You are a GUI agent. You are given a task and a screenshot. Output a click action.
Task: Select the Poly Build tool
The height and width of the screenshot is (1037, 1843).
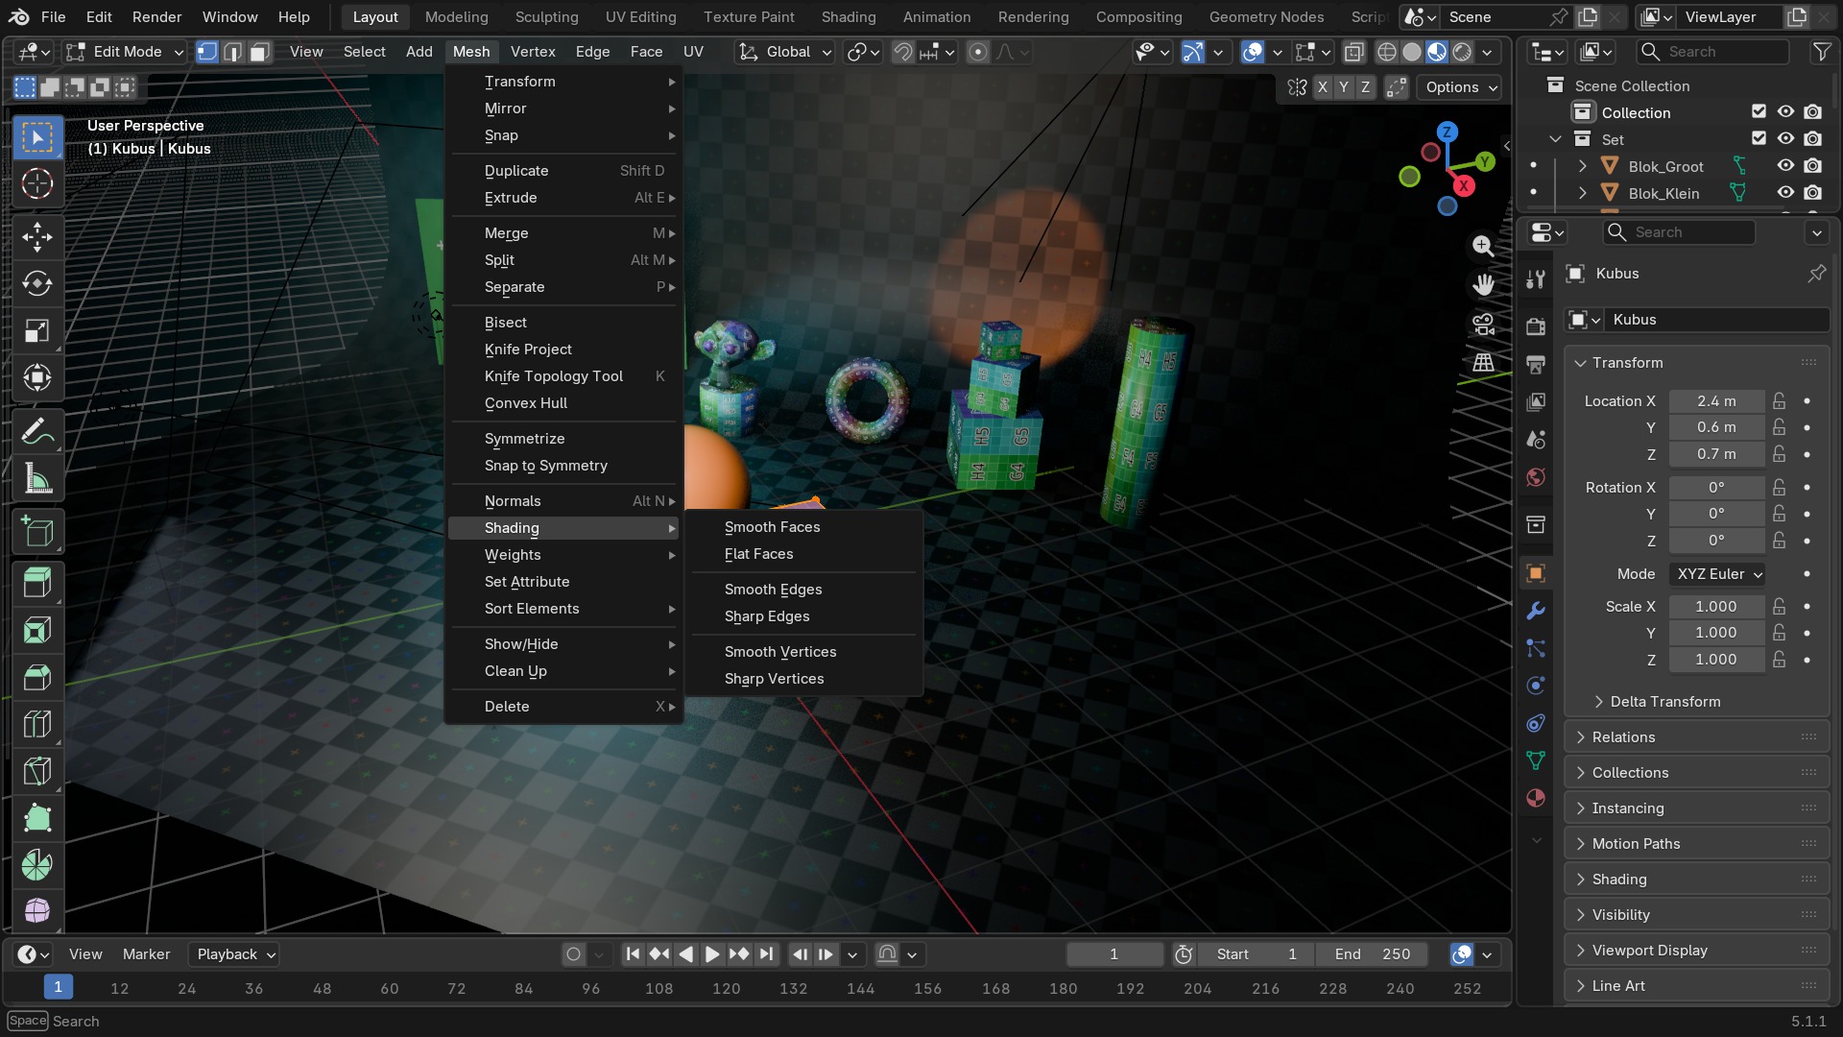click(37, 819)
